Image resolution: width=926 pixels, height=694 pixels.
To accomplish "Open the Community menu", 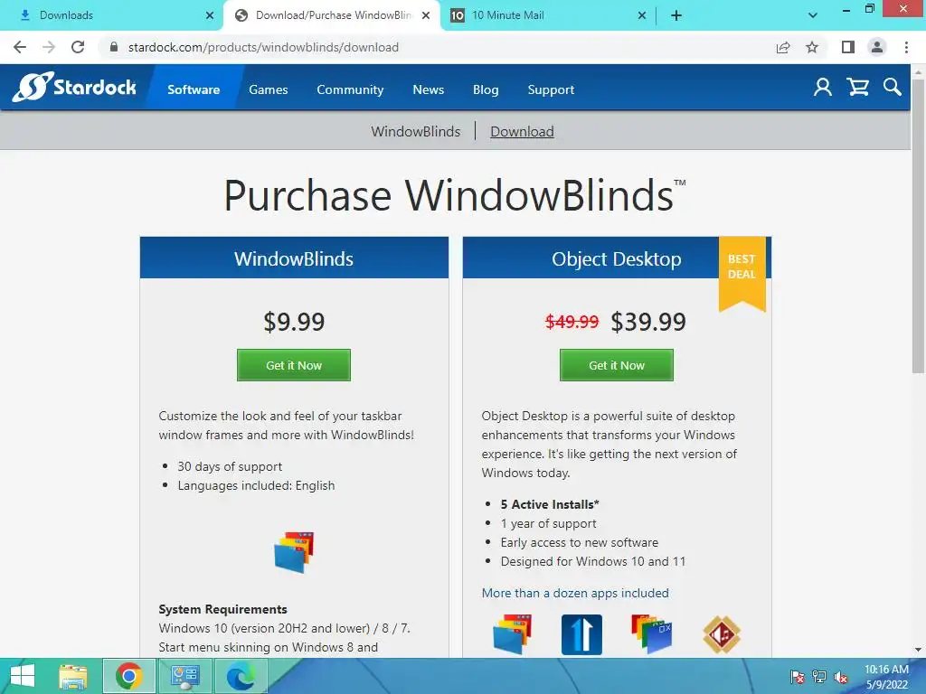I will [x=350, y=89].
